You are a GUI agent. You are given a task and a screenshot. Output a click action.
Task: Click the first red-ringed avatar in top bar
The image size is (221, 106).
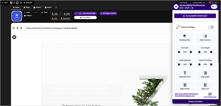point(11,3)
